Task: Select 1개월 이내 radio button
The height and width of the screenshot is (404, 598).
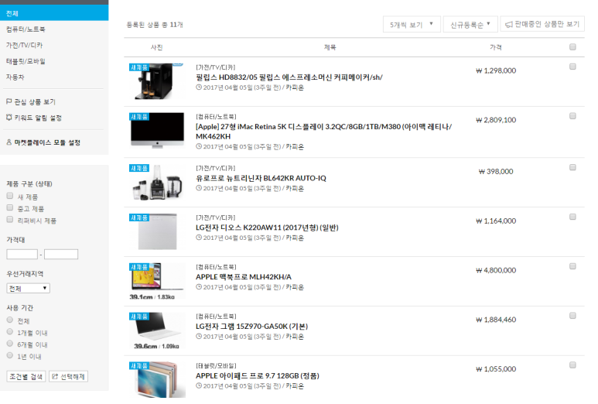Action: 10,332
